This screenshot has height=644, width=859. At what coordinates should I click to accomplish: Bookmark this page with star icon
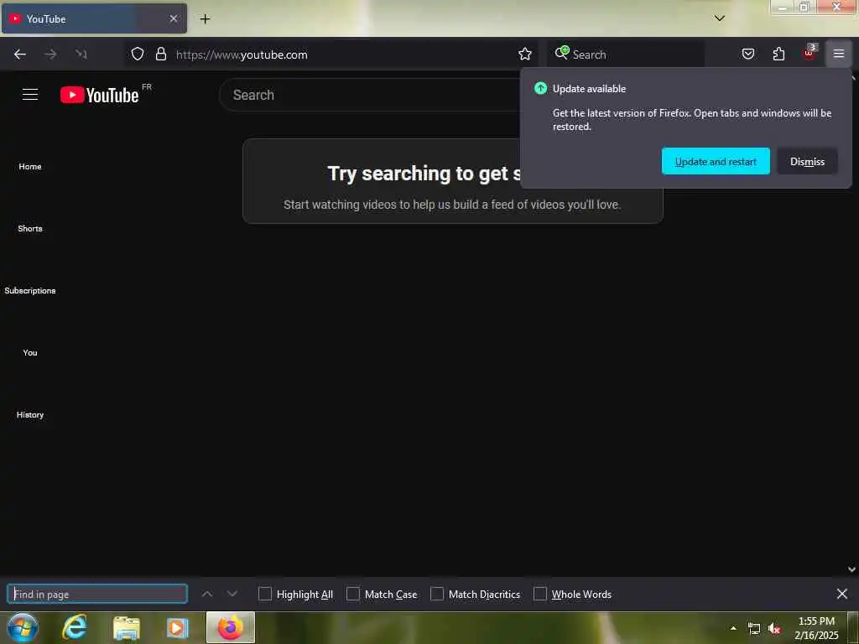click(x=525, y=54)
